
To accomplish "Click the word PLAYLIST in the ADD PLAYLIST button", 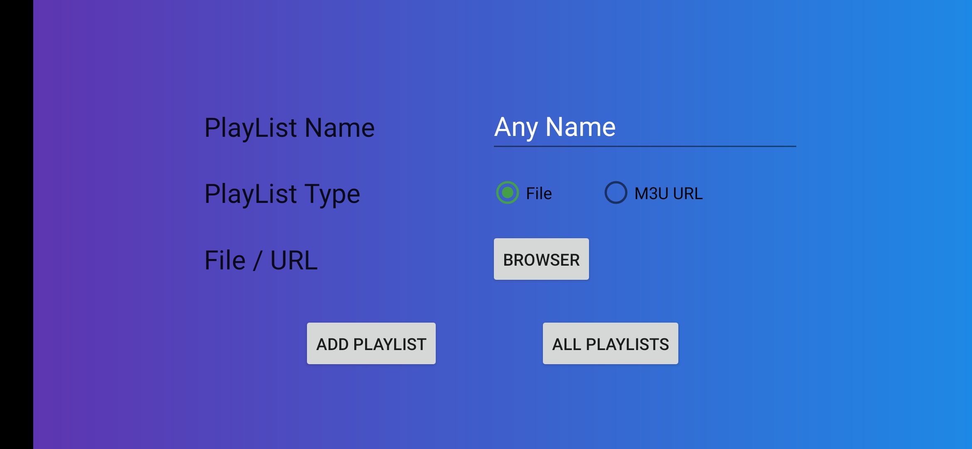I will click(390, 344).
